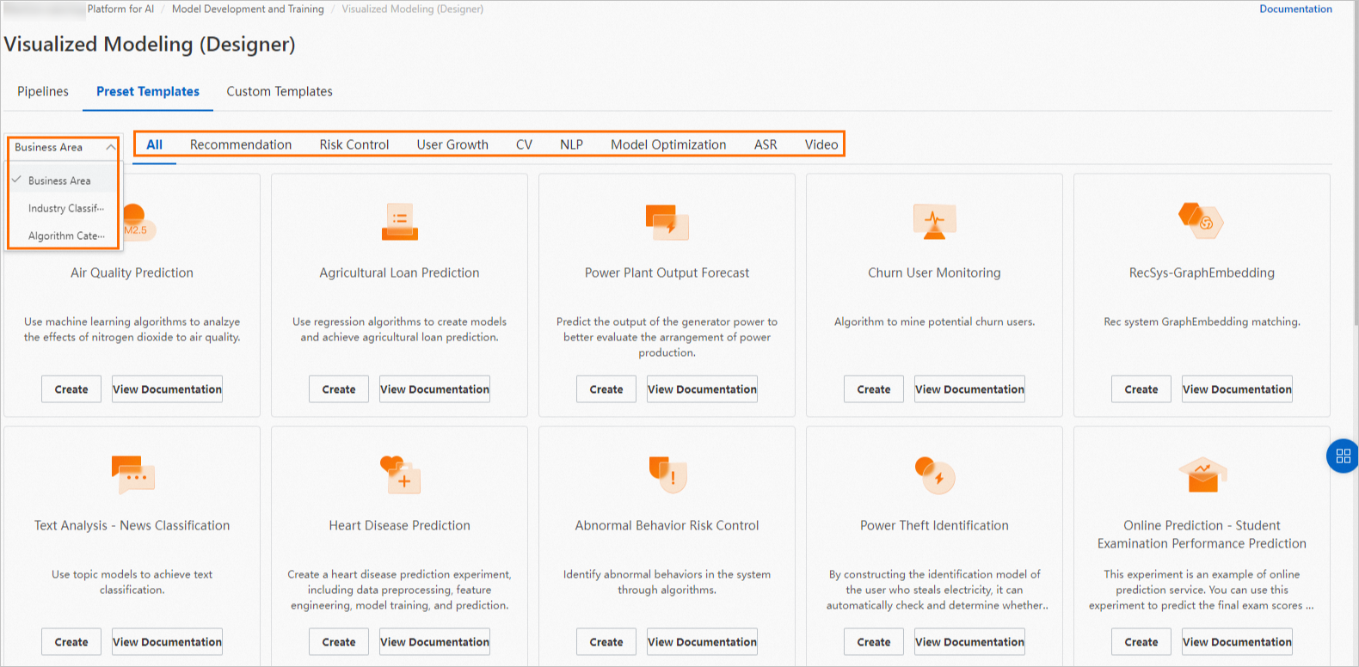Click the Power Plant Output Forecast icon
Screen dimensions: 1359x667
667,222
